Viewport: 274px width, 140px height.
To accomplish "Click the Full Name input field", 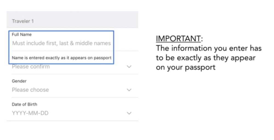I will pos(61,43).
